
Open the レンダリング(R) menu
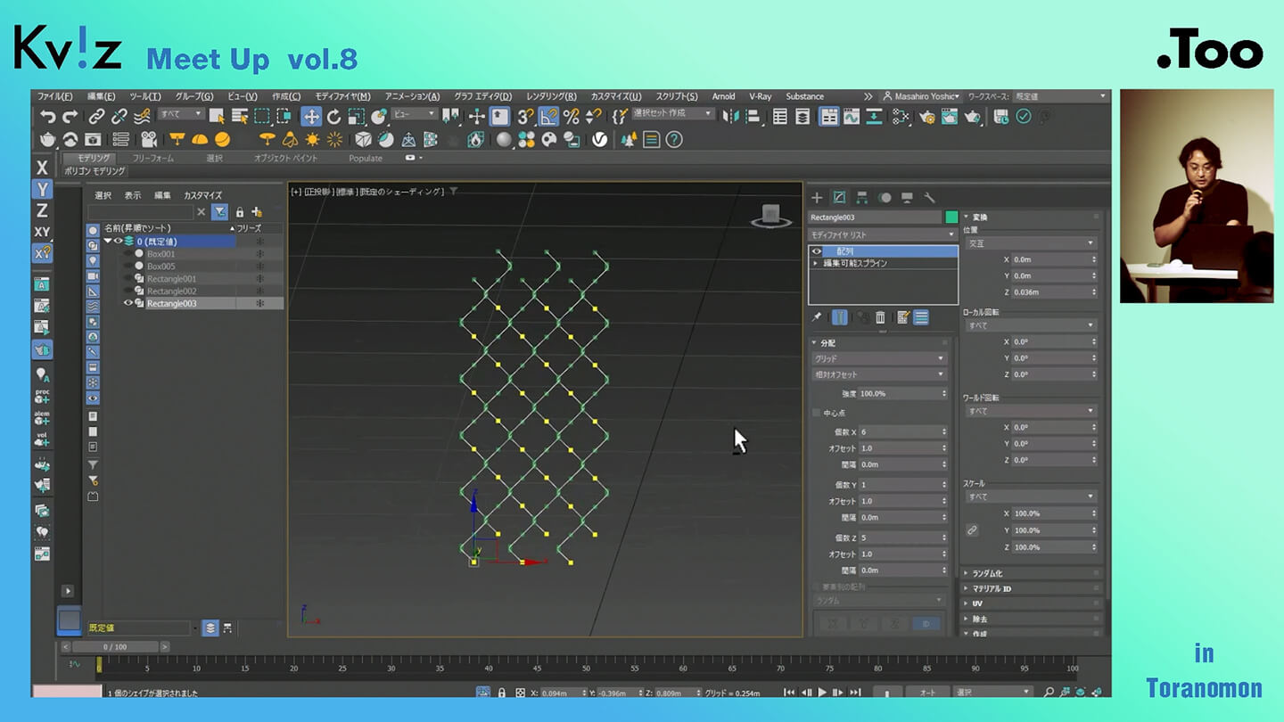pos(551,96)
